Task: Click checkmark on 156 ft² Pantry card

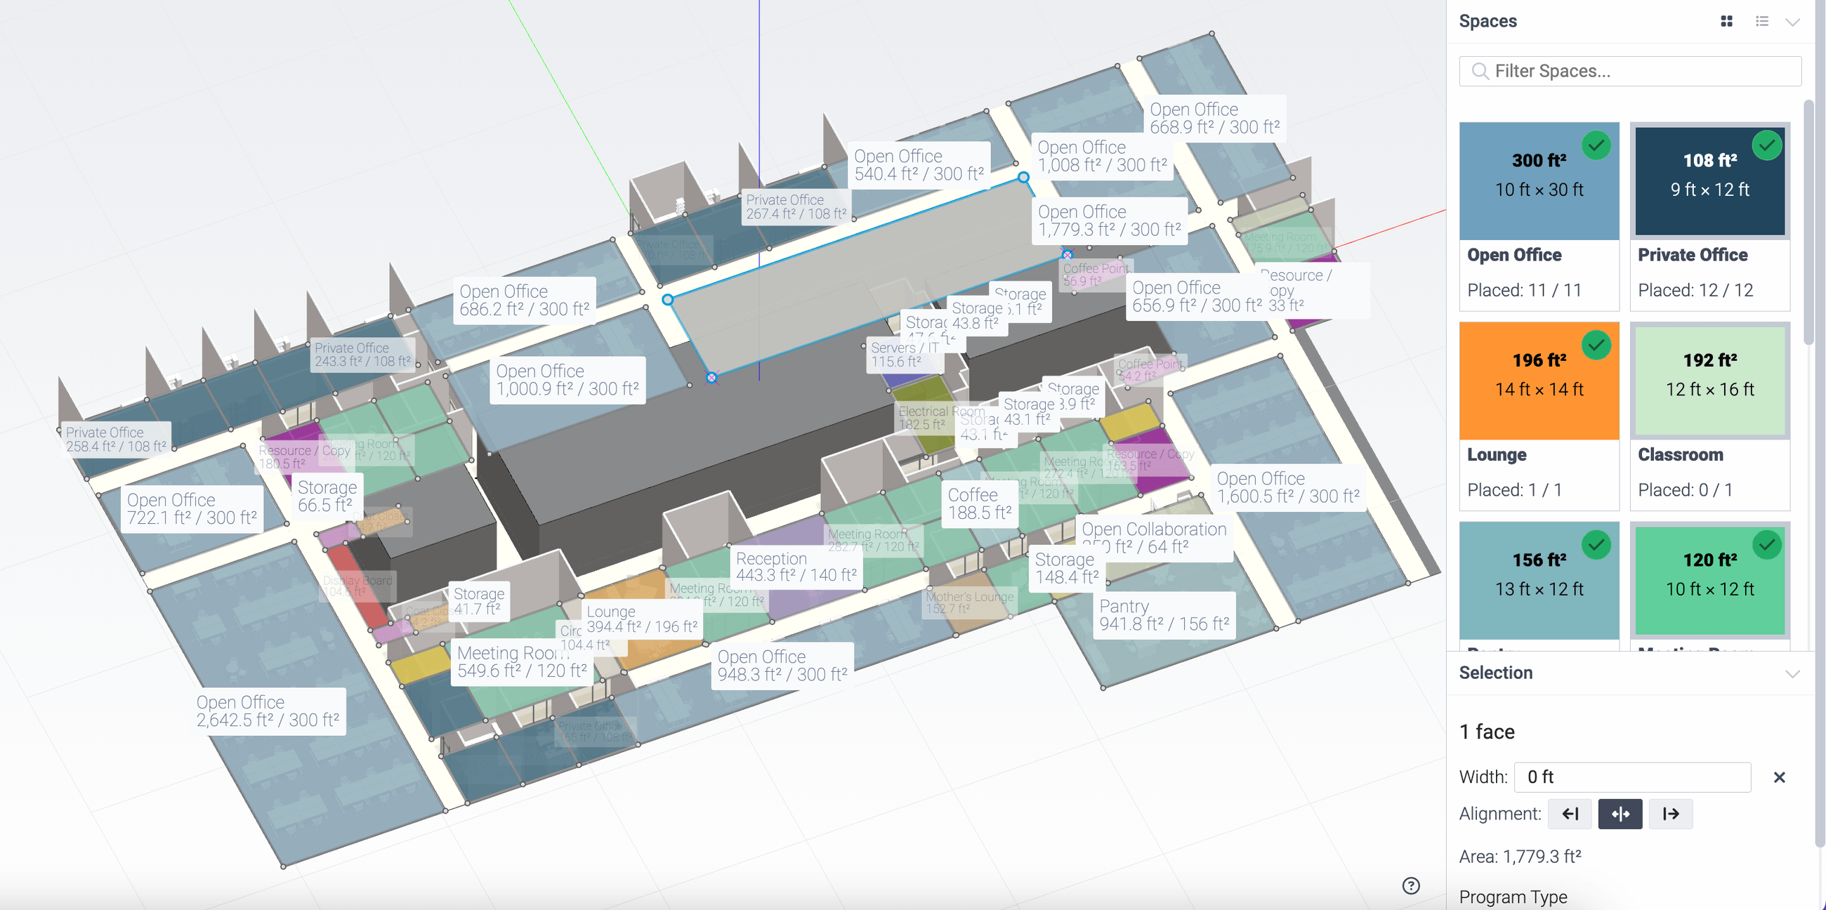Action: [x=1596, y=545]
